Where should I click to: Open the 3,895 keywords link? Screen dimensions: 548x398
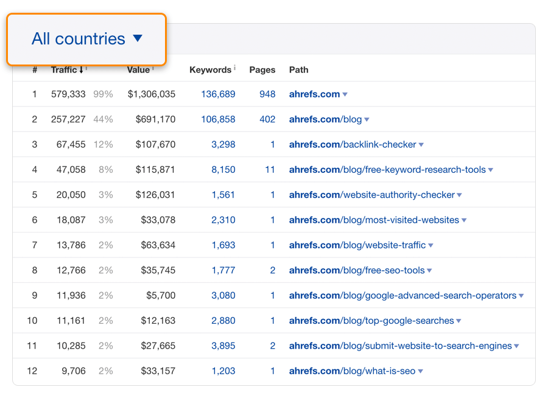223,346
